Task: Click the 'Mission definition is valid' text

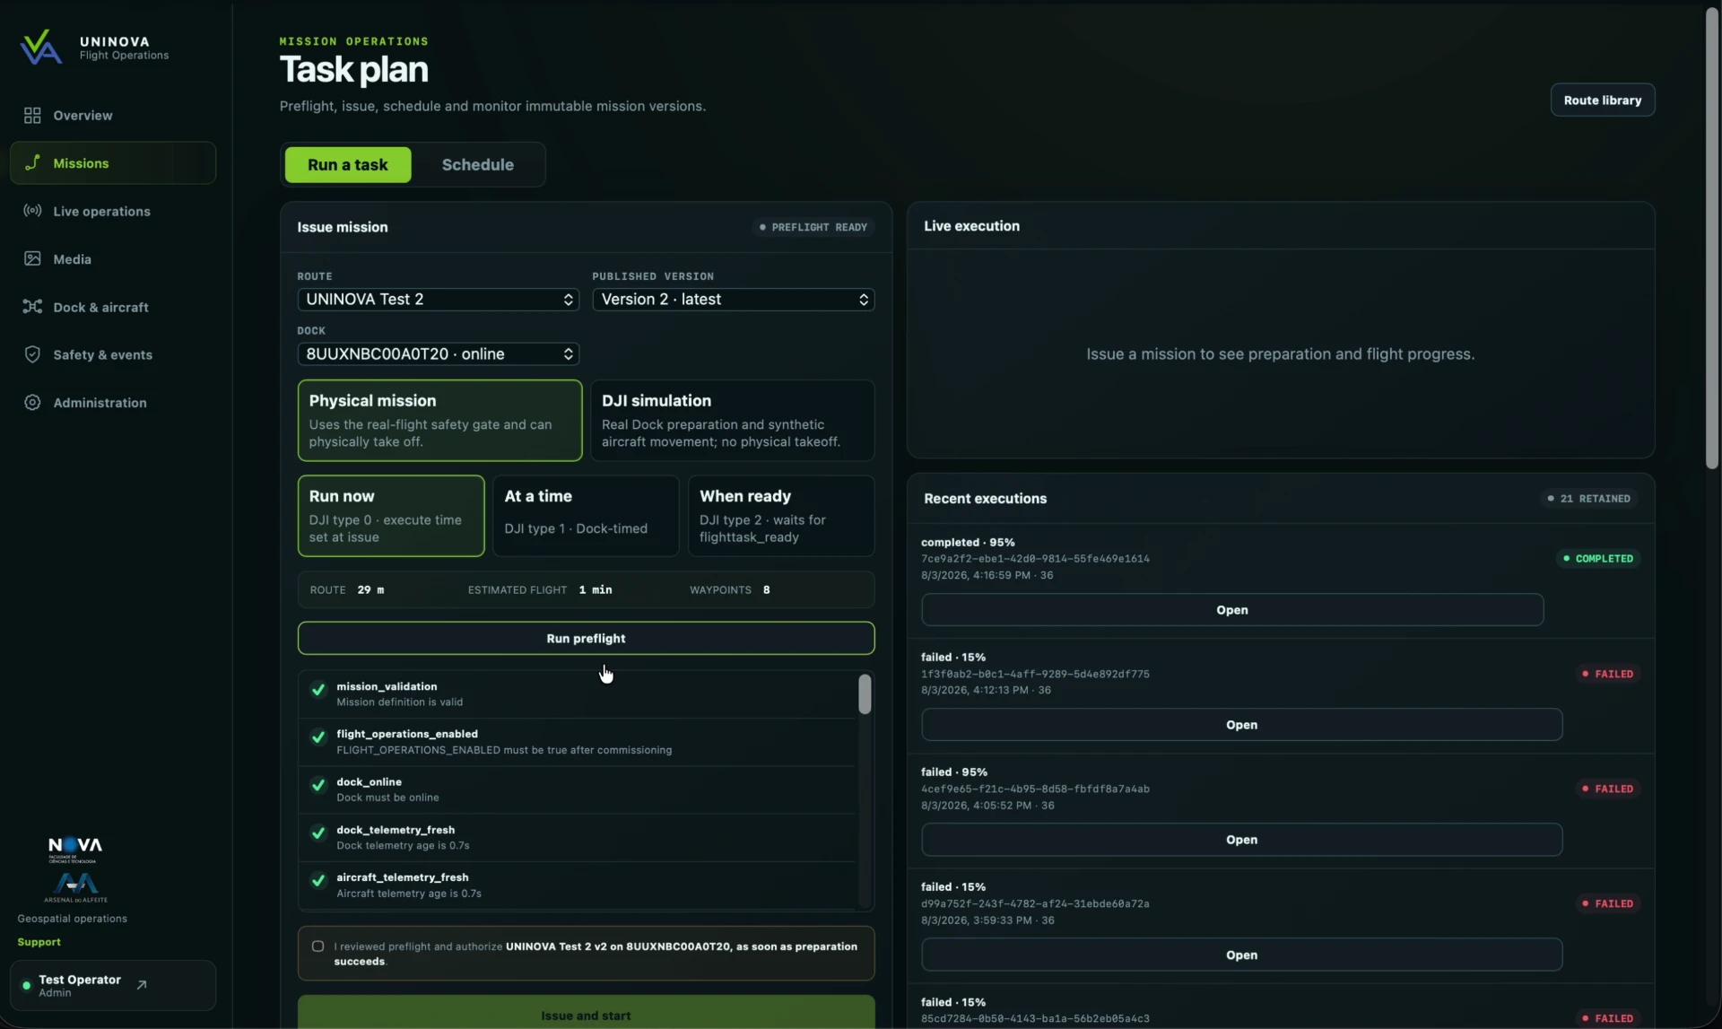Action: [400, 702]
